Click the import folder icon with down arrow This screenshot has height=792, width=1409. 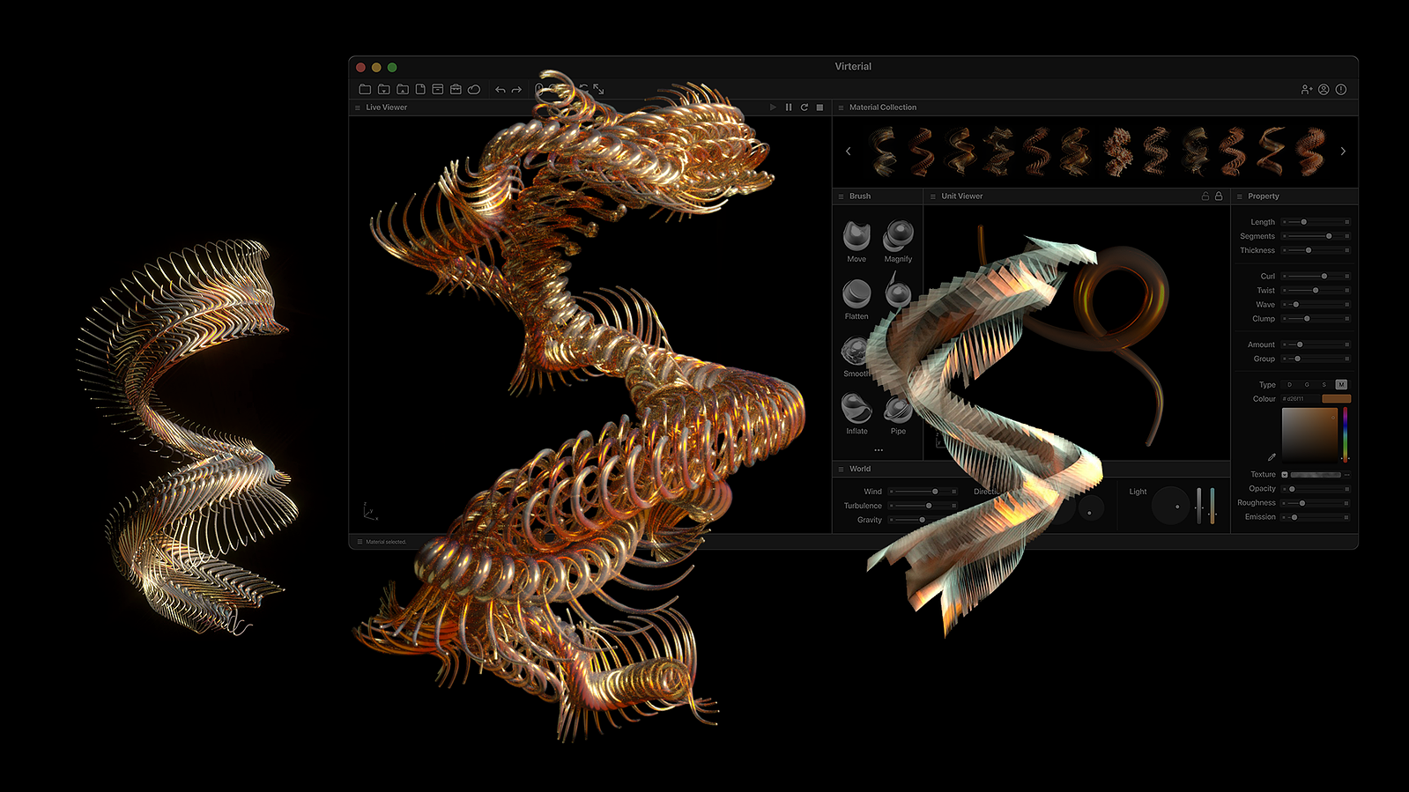click(384, 89)
